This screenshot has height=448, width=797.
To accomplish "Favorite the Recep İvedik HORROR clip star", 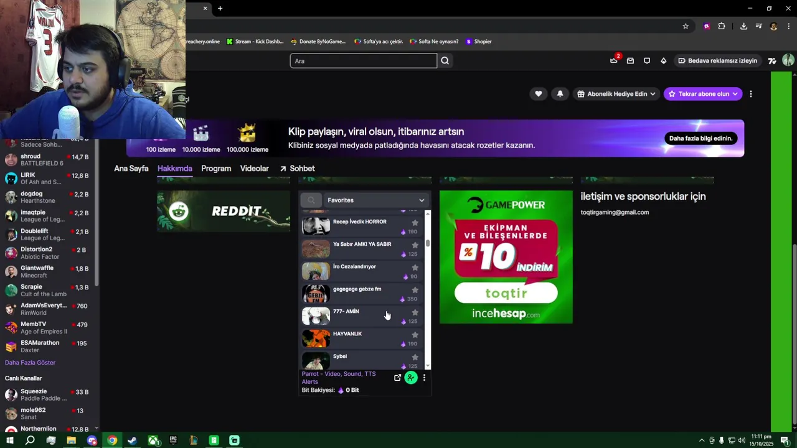I will tap(415, 223).
